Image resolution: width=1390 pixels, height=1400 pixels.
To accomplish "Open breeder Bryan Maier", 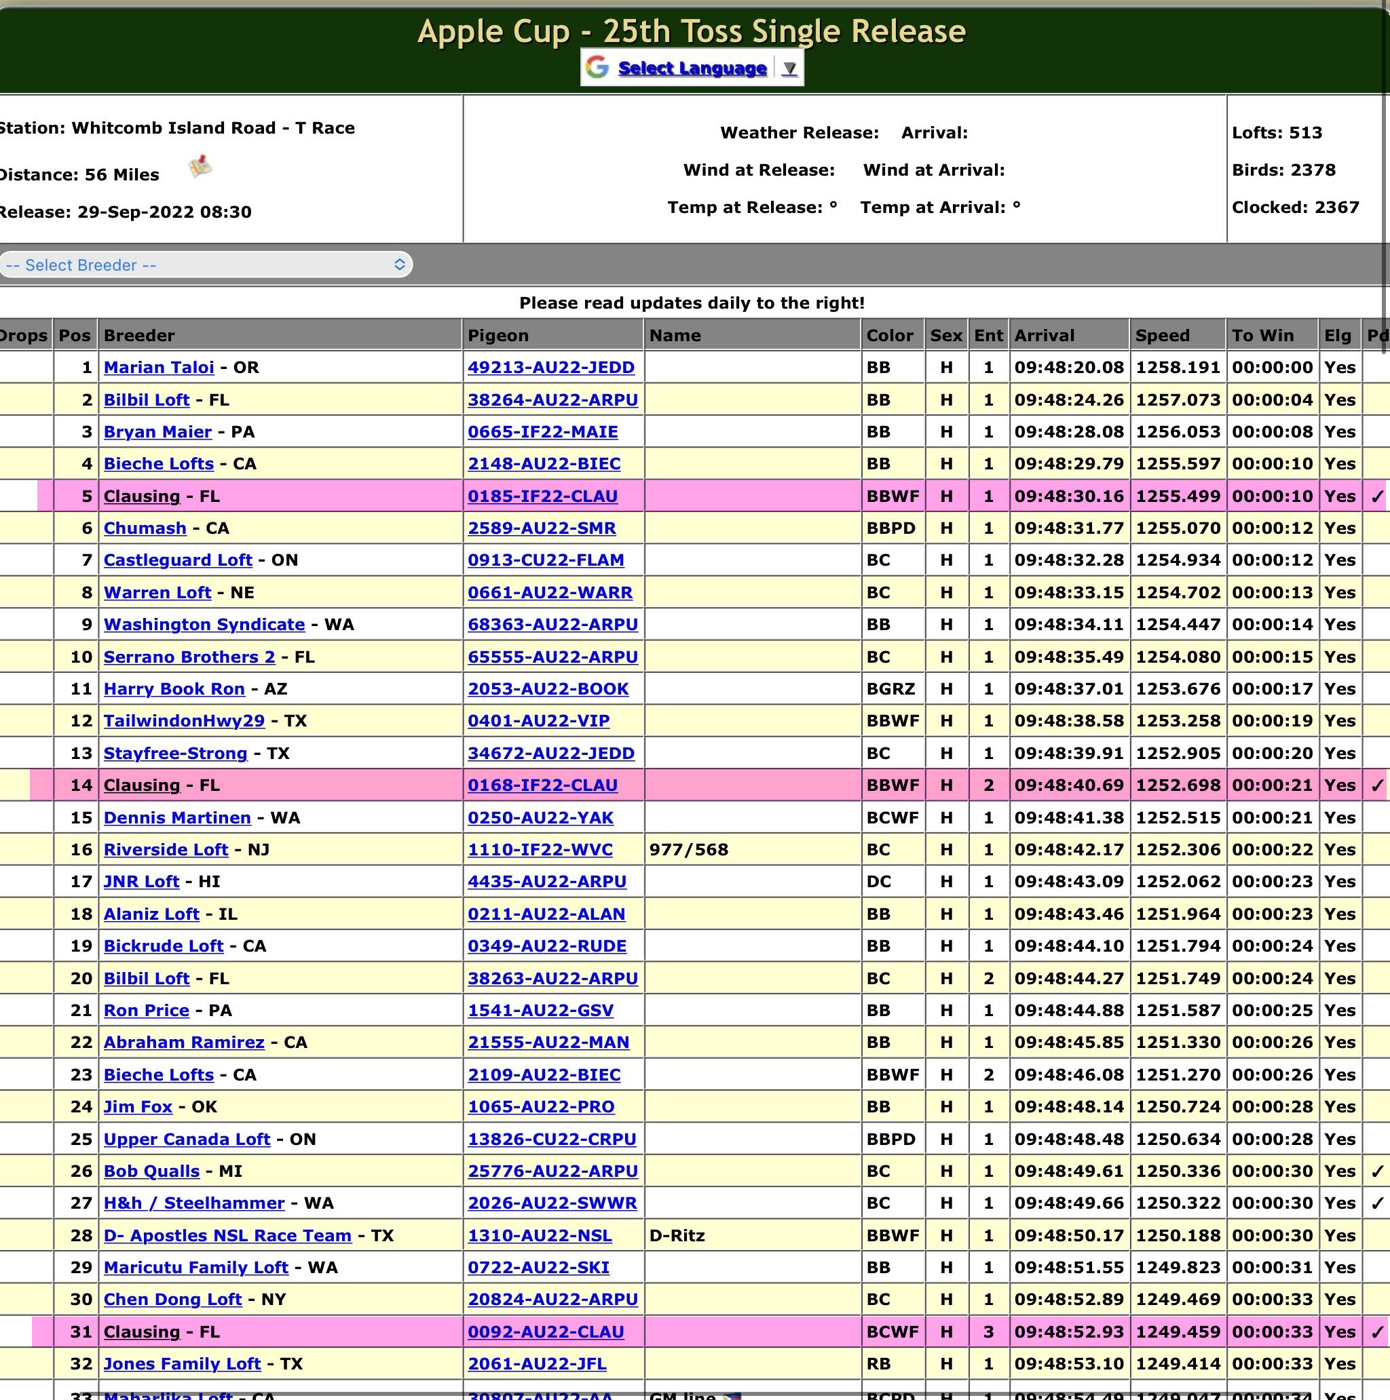I will tap(157, 432).
